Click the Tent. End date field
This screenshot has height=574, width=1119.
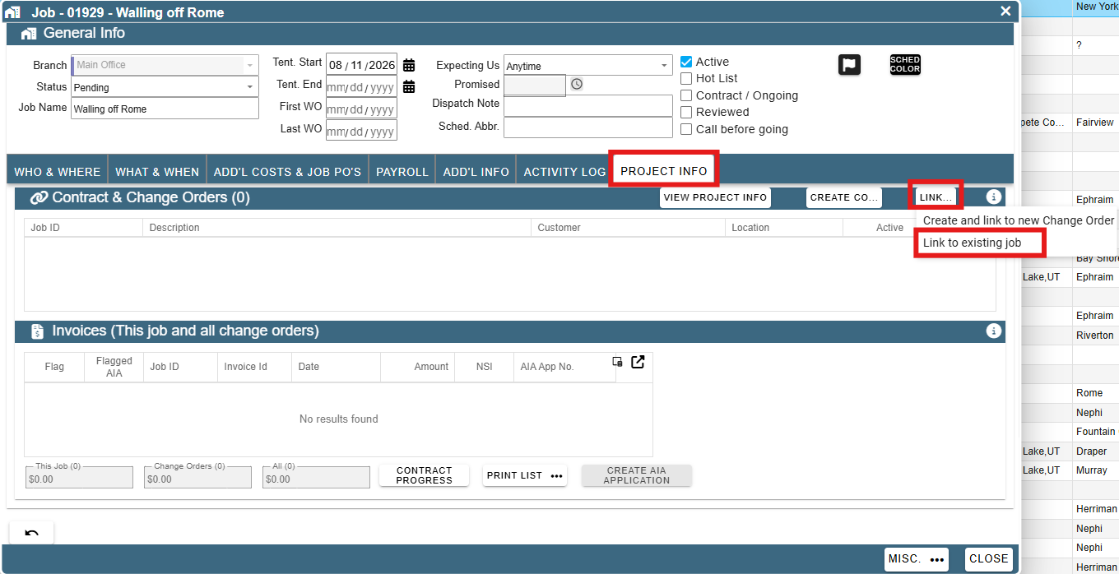[361, 86]
